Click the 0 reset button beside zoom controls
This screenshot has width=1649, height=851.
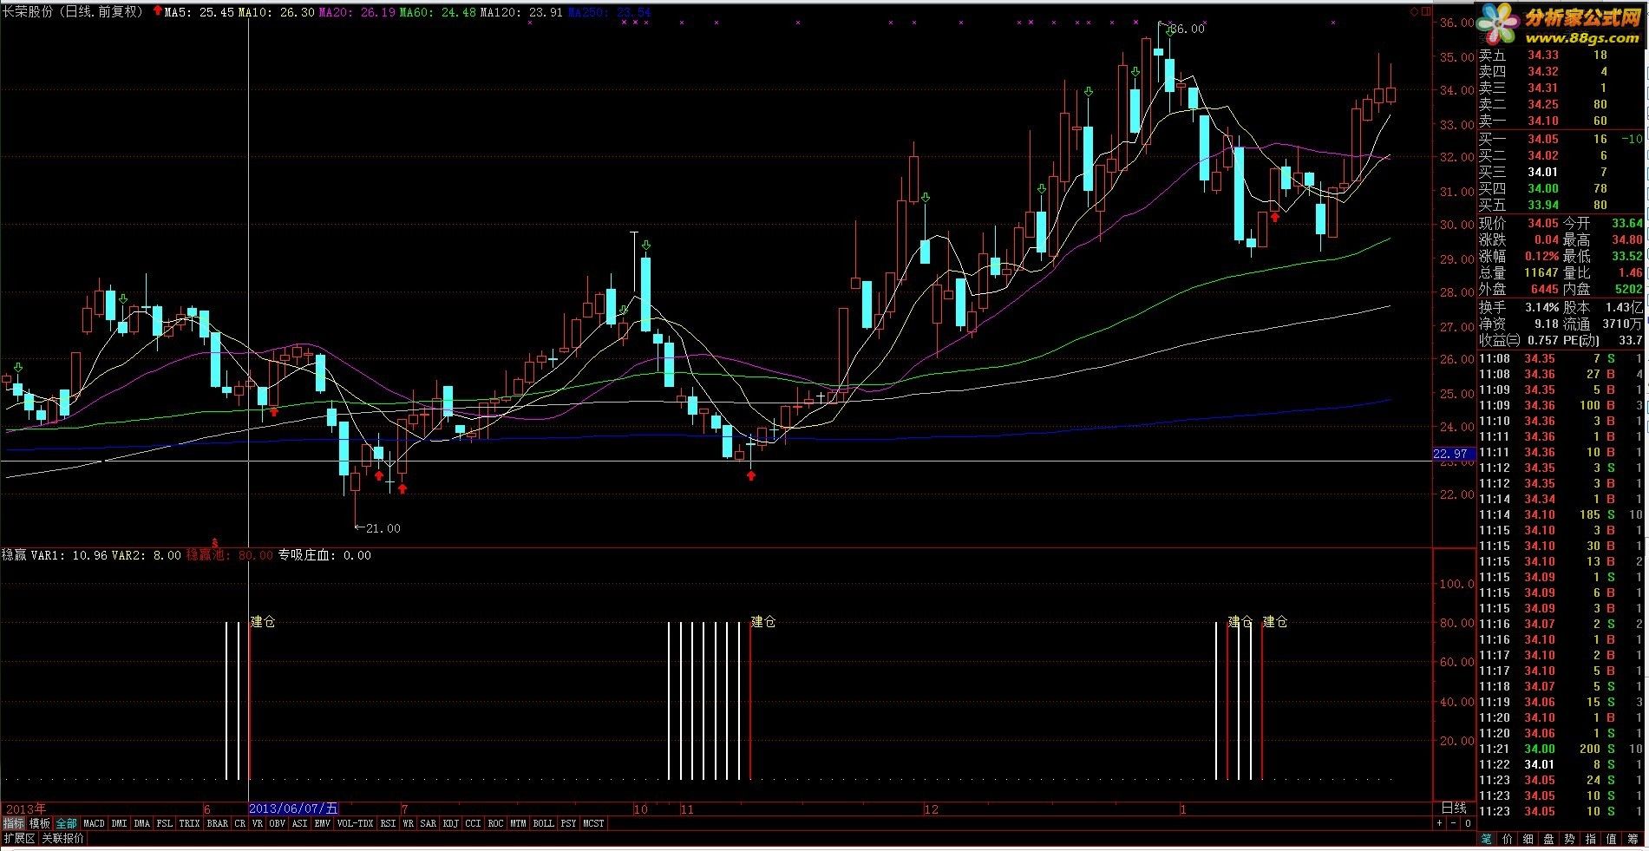pos(1468,823)
